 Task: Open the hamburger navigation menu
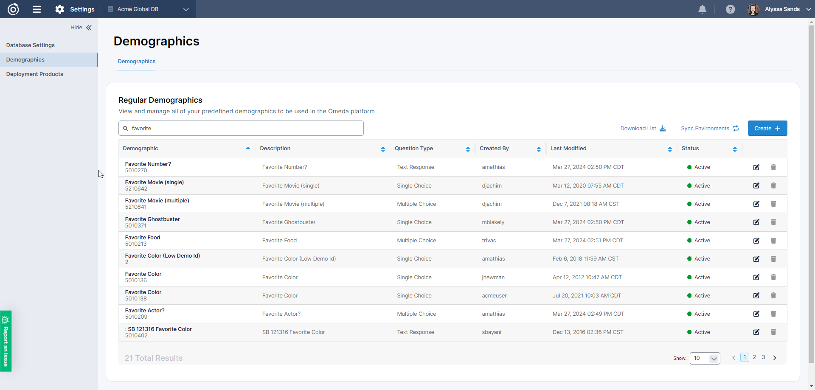[x=37, y=9]
